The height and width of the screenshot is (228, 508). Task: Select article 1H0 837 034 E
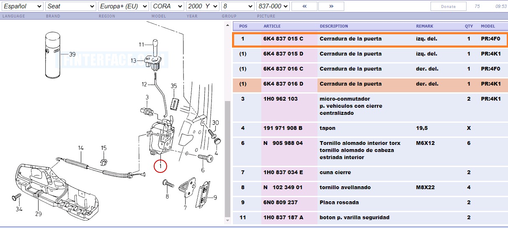pyautogui.click(x=283, y=172)
